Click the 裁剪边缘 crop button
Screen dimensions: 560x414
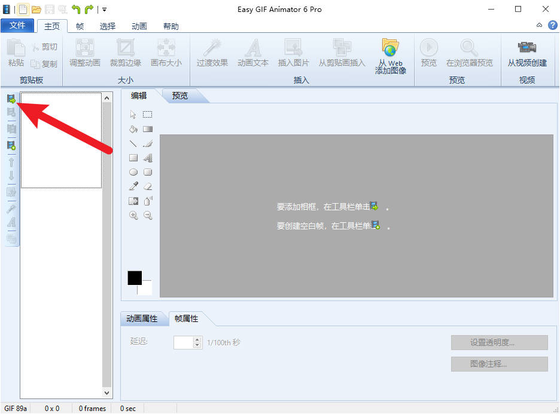tap(126, 54)
